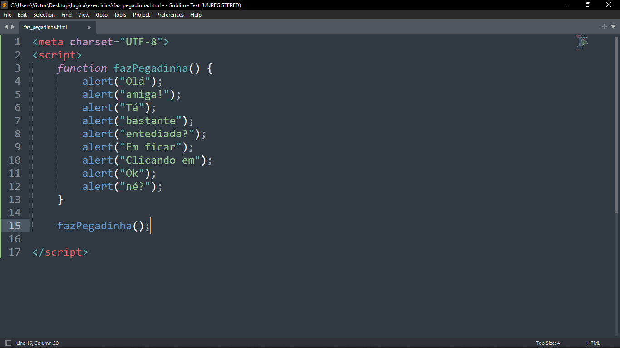Viewport: 620px width, 348px height.
Task: Click the "bastante" string
Action: (x=150, y=121)
